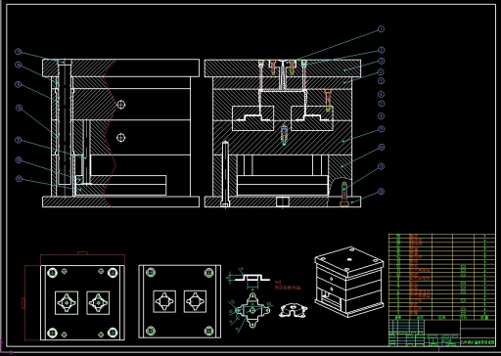Screen dimensions: 501x356
Task: Select callout balloon number 10
Action: 381,148
